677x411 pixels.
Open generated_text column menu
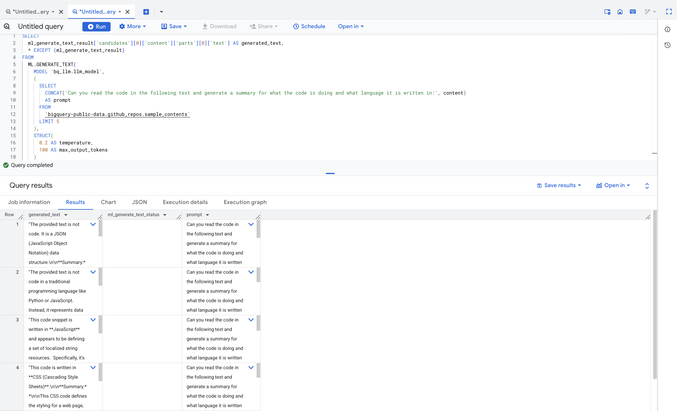coord(66,215)
